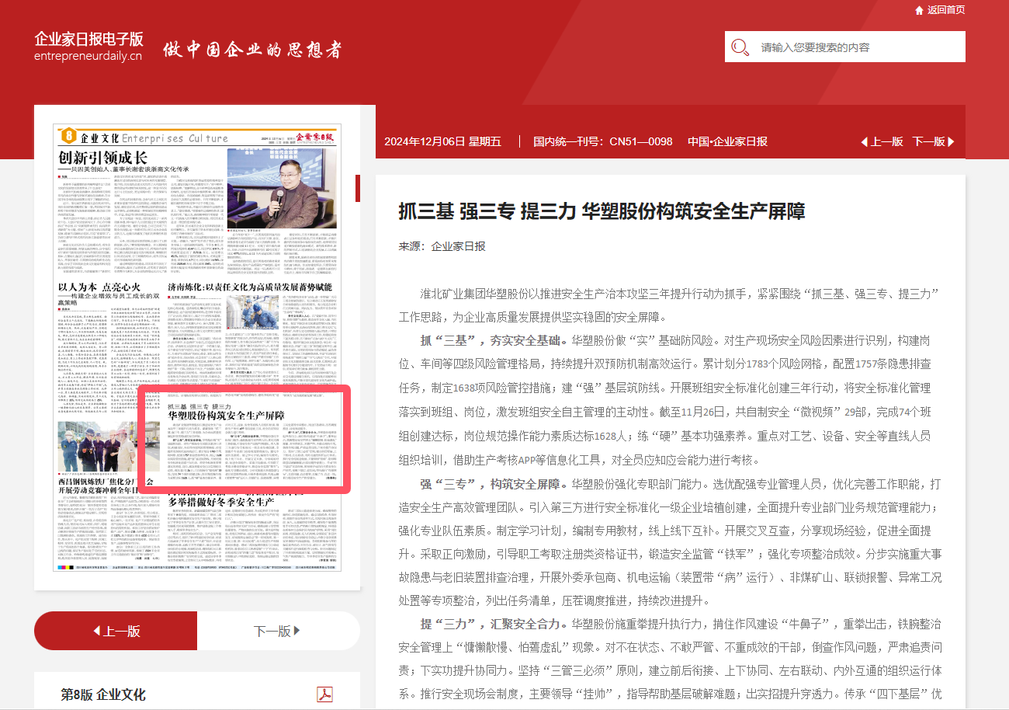Screen dimensions: 1009x710
Task: Click the red scrollbar marker beside the preview
Action: click(x=358, y=189)
